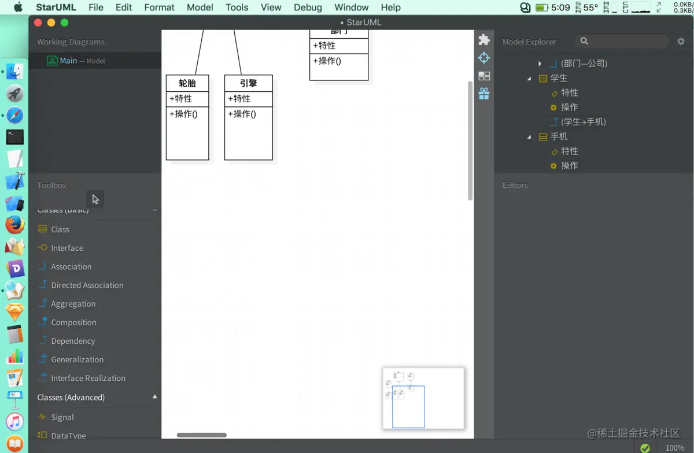
Task: Click the 轮胎 class box on the canvas
Action: click(187, 117)
